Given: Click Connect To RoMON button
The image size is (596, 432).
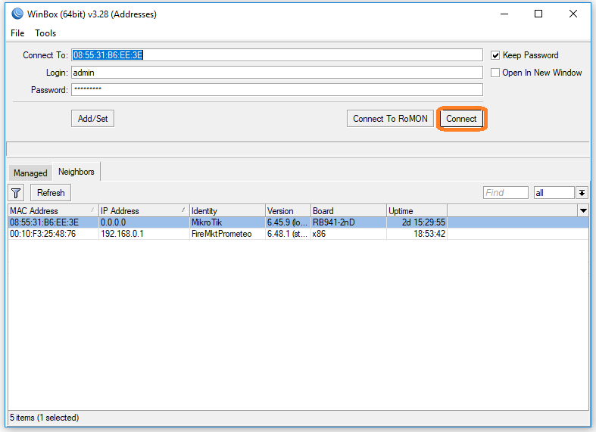Looking at the screenshot, I should tap(390, 119).
